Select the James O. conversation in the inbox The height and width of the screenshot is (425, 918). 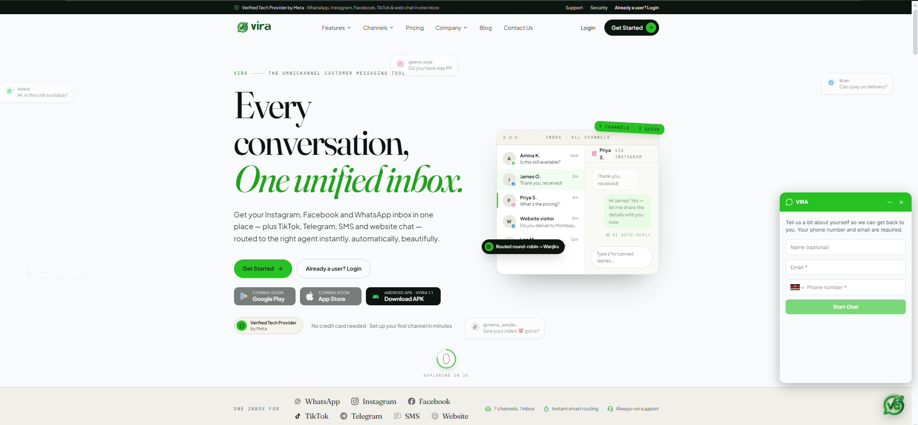[540, 180]
